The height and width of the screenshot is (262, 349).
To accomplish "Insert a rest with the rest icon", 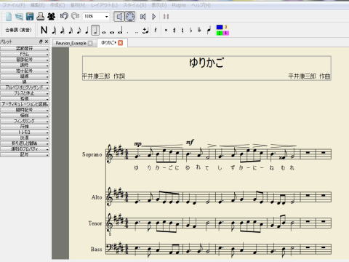I will [x=156, y=30].
